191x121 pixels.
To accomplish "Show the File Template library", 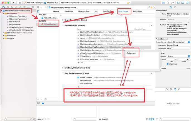I will [166, 90].
